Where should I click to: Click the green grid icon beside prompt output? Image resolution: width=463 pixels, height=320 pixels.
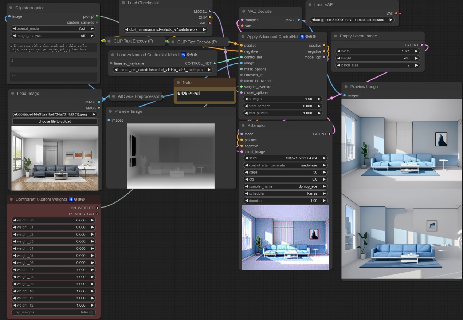pos(97,16)
